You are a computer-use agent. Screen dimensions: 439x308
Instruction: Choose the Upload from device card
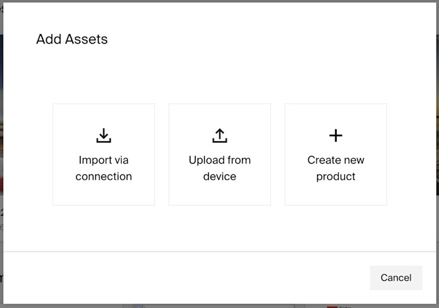pos(220,155)
